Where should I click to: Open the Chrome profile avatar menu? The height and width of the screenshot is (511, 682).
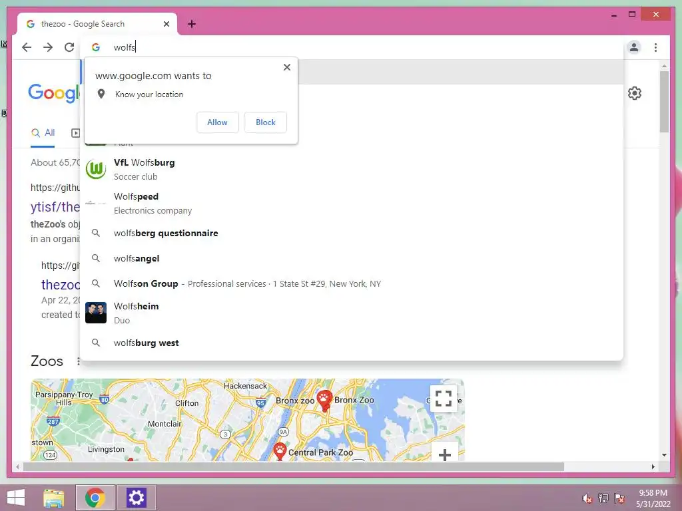634,47
